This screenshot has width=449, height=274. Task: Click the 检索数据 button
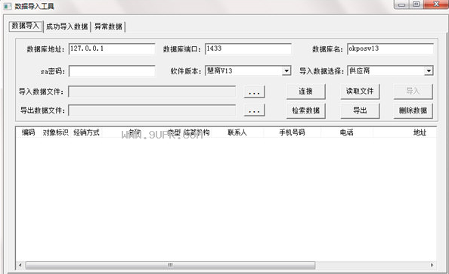[306, 111]
